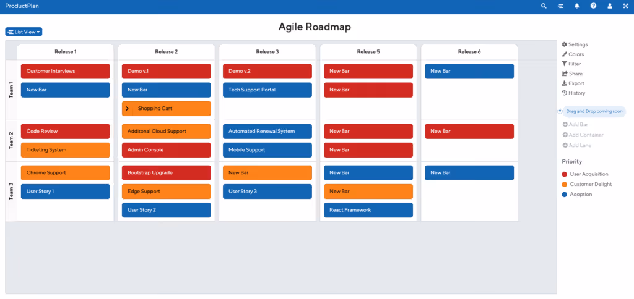
Task: Open the user account icon
Action: coord(610,6)
